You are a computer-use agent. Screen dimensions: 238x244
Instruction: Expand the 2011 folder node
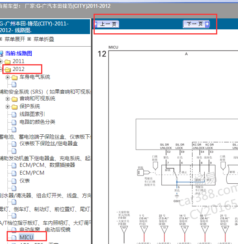point(1,61)
